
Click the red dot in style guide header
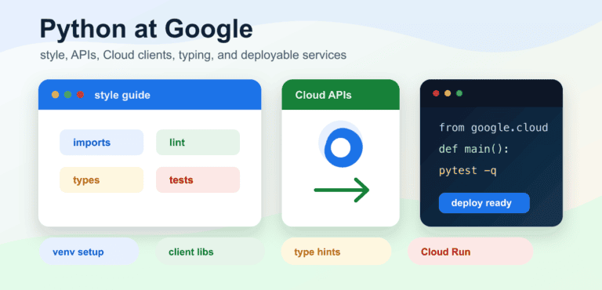(80, 95)
